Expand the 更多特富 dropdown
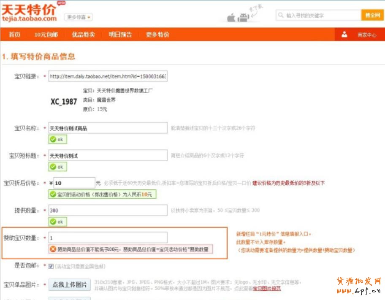The image size is (385, 300). click(79, 17)
